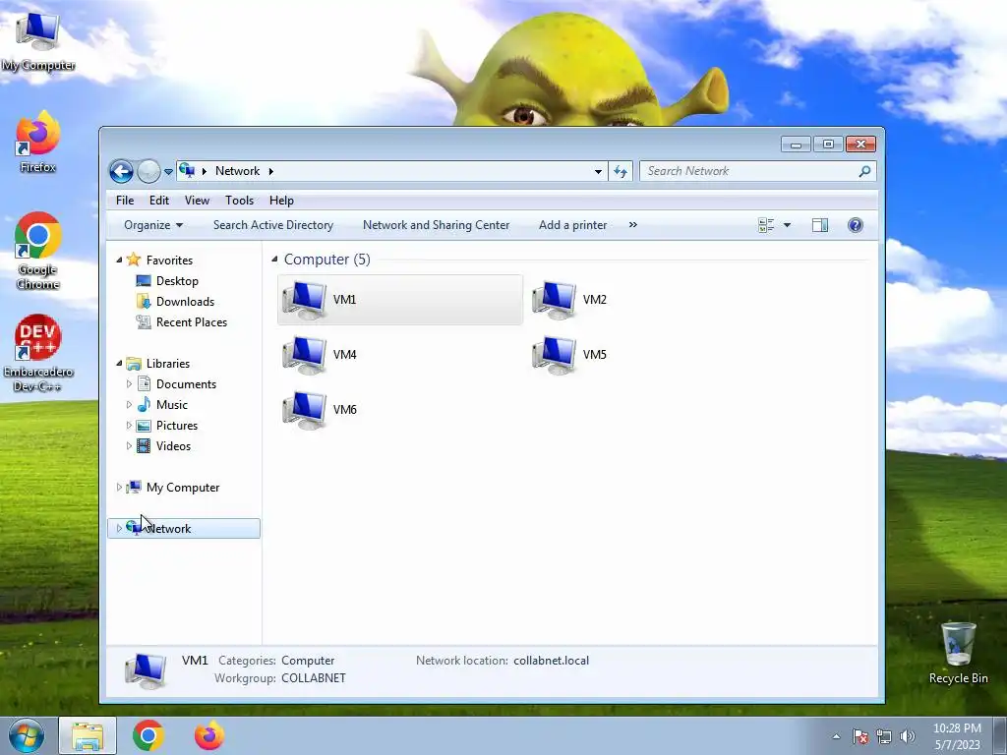Collapse the Libraries tree section
This screenshot has width=1007, height=755.
[119, 364]
